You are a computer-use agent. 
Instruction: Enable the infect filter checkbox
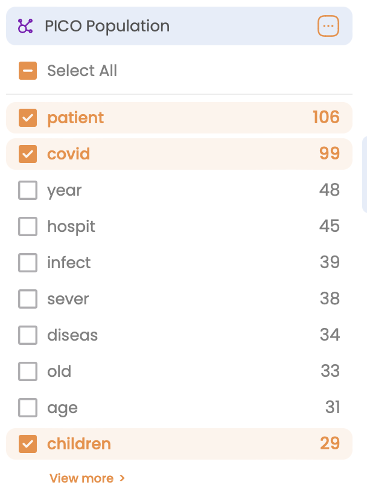pyautogui.click(x=28, y=263)
